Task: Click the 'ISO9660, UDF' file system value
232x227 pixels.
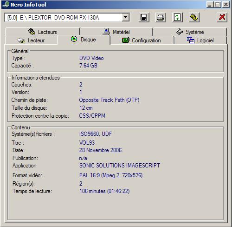Action: [x=96, y=134]
